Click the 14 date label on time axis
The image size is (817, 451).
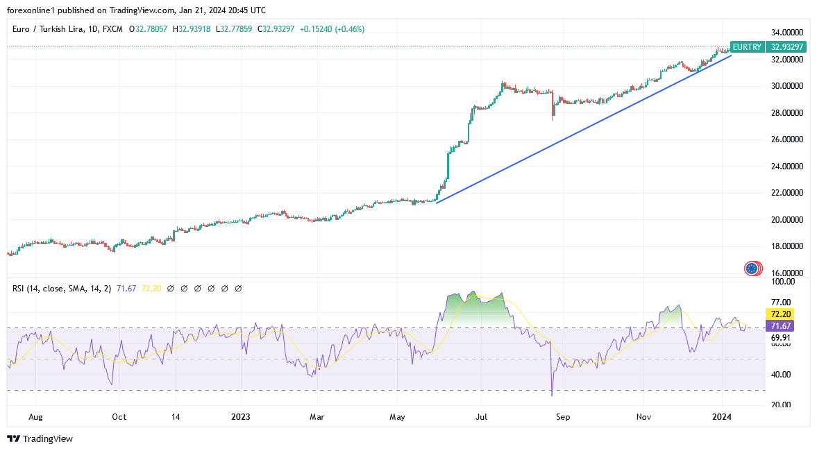[176, 416]
